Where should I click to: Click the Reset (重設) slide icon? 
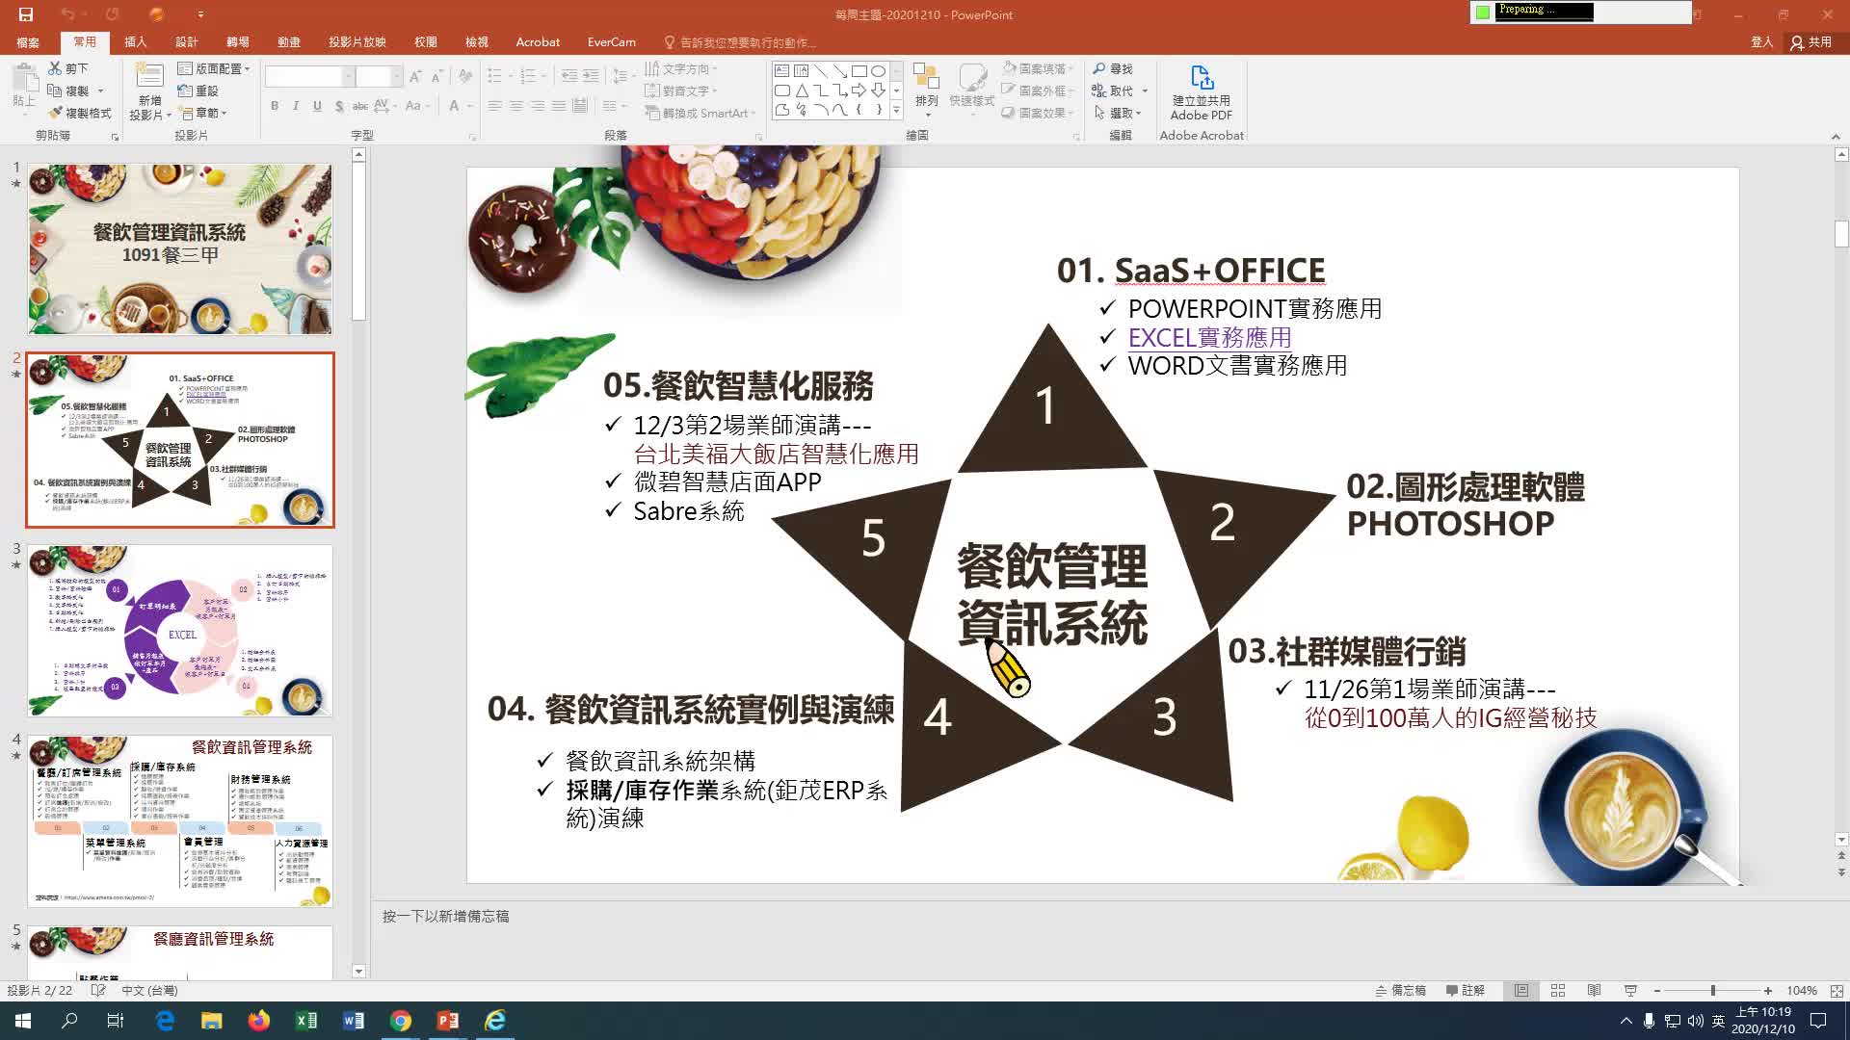185,91
